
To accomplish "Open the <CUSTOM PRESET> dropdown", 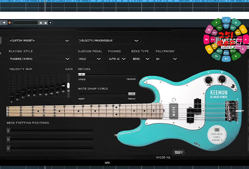I will click(40, 41).
